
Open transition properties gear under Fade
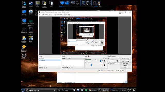click(x=118, y=61)
